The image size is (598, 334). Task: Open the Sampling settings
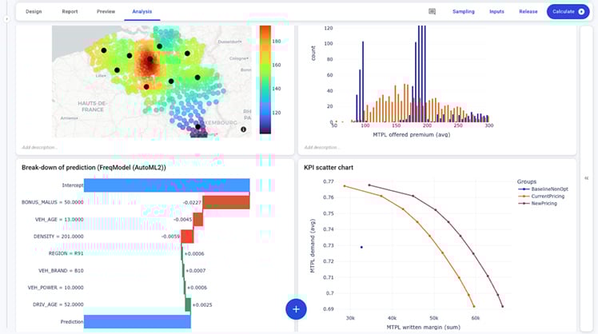(x=463, y=12)
